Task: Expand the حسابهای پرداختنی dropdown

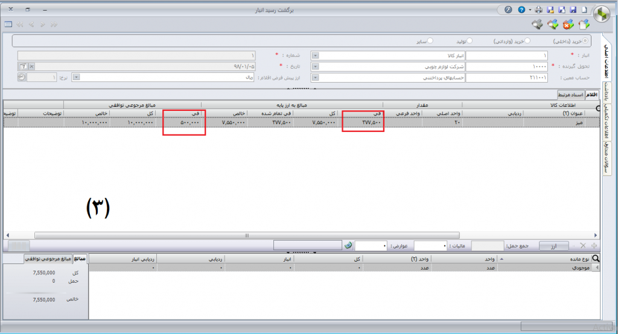Action: pyautogui.click(x=315, y=78)
